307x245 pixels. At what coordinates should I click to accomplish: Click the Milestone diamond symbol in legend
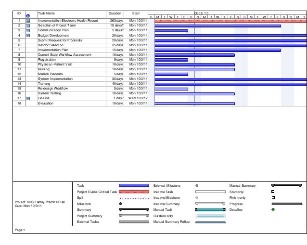121,204
